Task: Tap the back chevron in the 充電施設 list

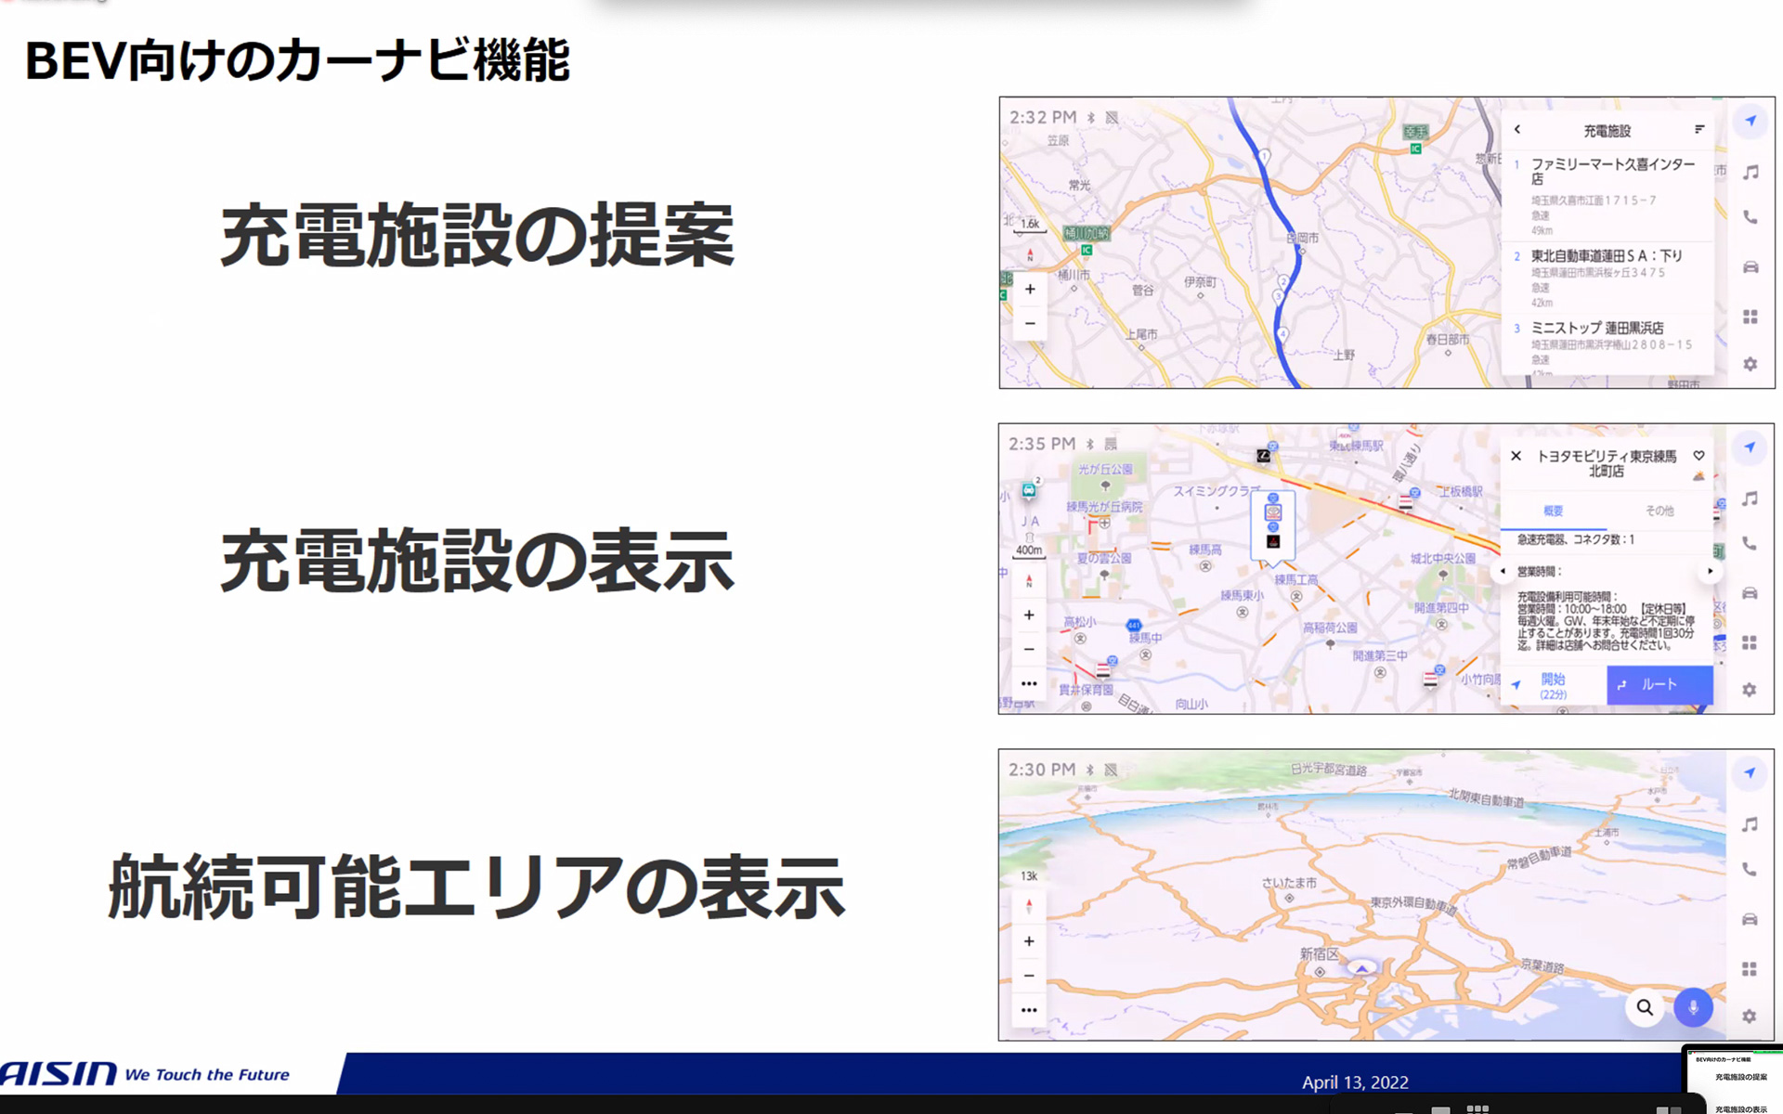Action: point(1517,131)
